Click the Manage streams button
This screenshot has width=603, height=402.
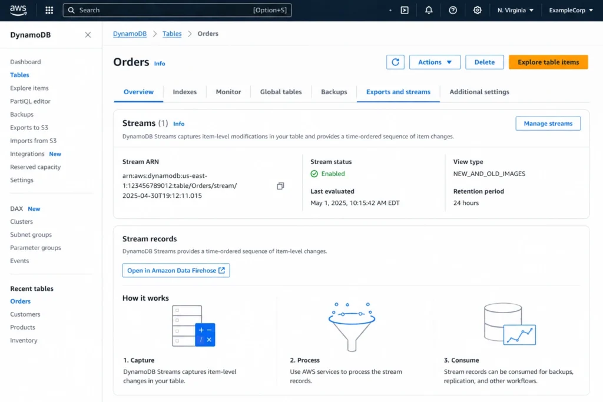coord(548,124)
